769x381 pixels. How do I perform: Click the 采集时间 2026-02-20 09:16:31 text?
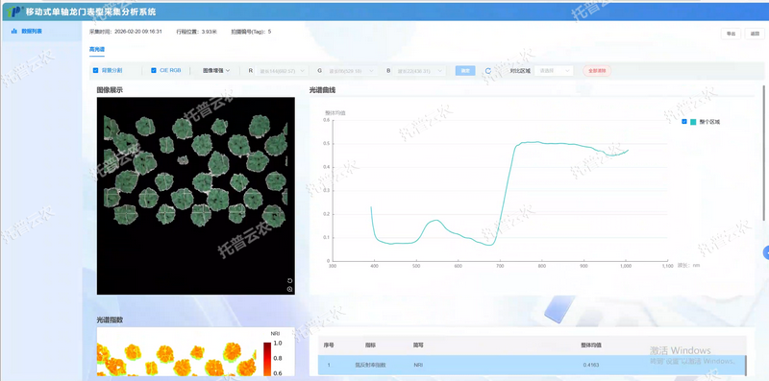click(x=126, y=32)
